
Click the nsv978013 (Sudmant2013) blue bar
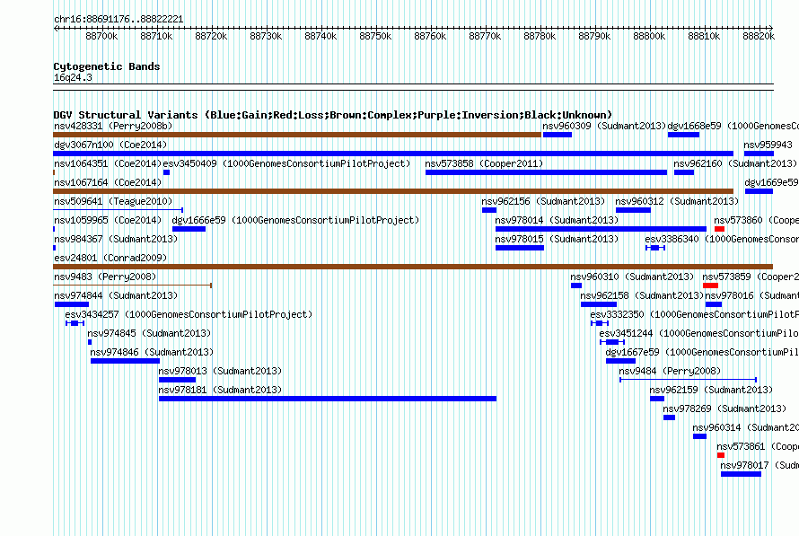coord(178,380)
